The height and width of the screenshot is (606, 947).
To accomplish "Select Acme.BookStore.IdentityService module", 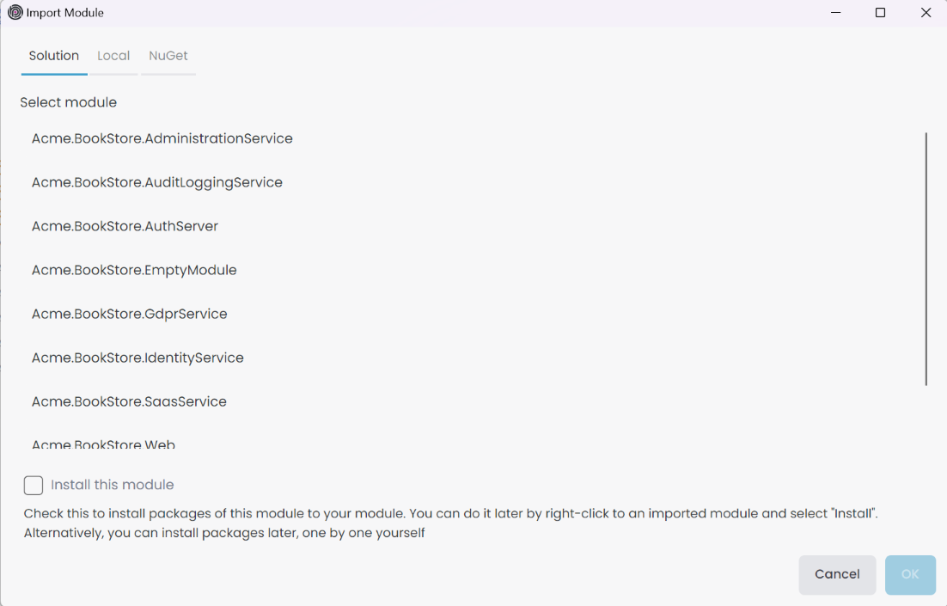I will coord(137,358).
